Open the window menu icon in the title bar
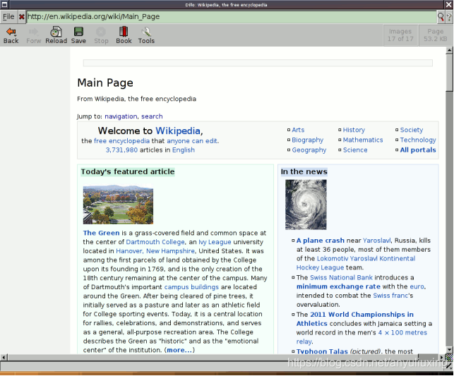Screen dimensions: 454x376 4,4
